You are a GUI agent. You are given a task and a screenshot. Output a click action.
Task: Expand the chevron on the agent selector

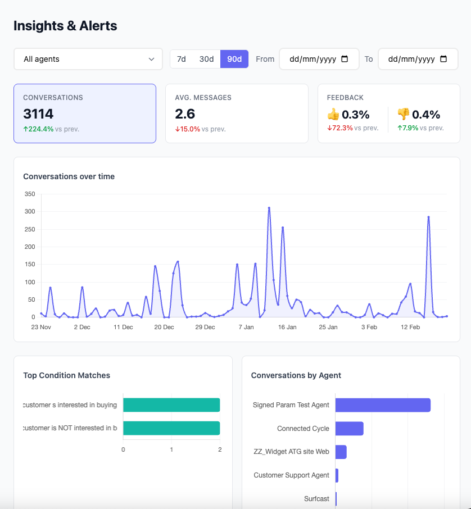click(151, 59)
